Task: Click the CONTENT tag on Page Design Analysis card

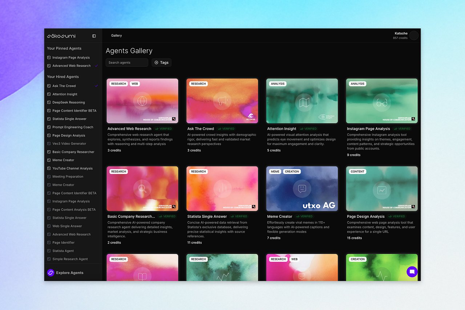Action: point(357,171)
